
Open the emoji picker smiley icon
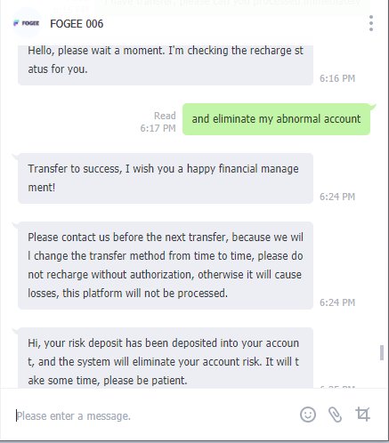click(308, 415)
